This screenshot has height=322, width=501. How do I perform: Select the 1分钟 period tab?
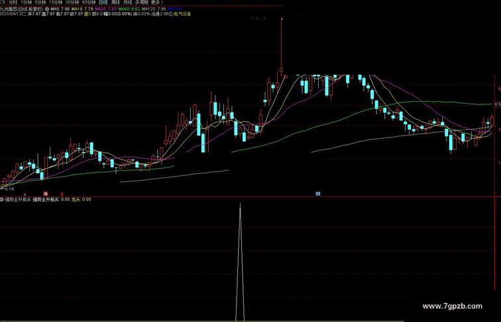(x=27, y=2)
